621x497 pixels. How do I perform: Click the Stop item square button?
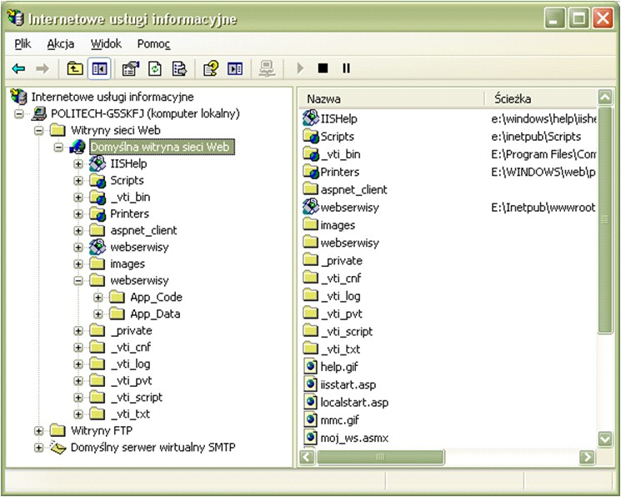[323, 68]
